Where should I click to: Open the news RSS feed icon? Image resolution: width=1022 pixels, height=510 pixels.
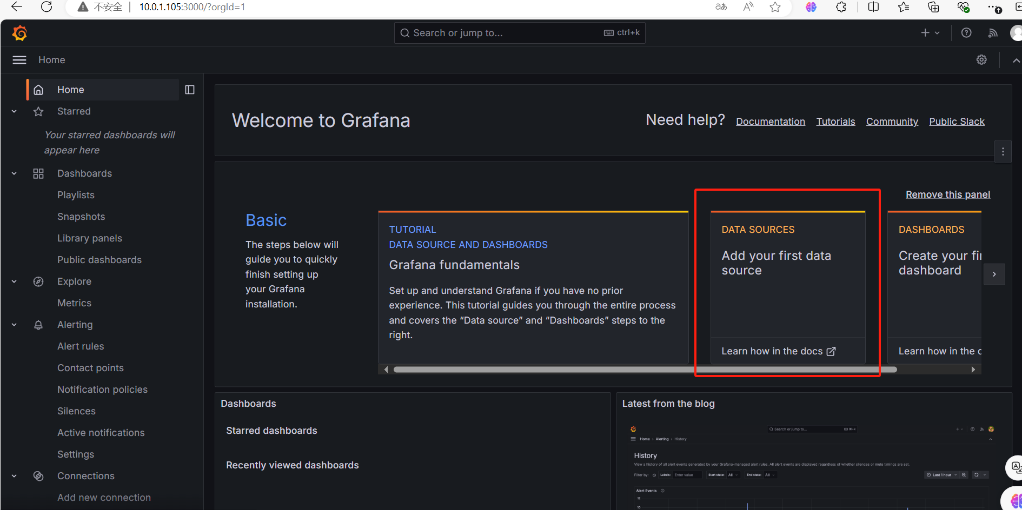993,33
